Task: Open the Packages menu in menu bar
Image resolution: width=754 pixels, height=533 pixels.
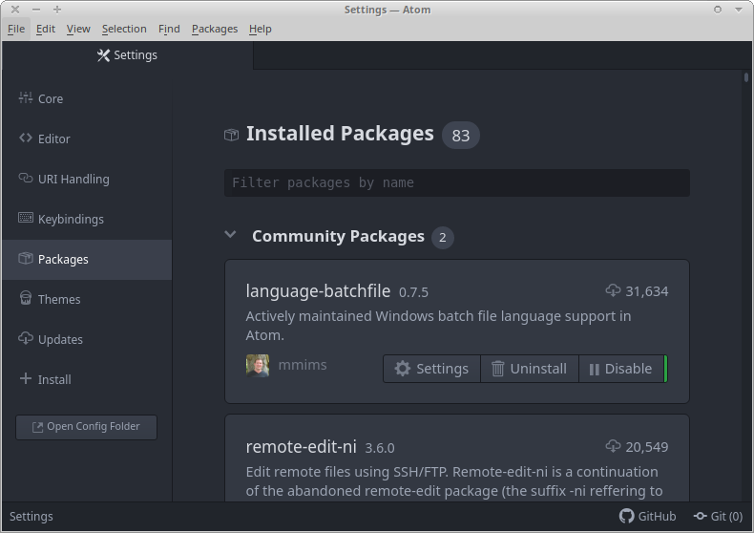Action: (x=214, y=29)
